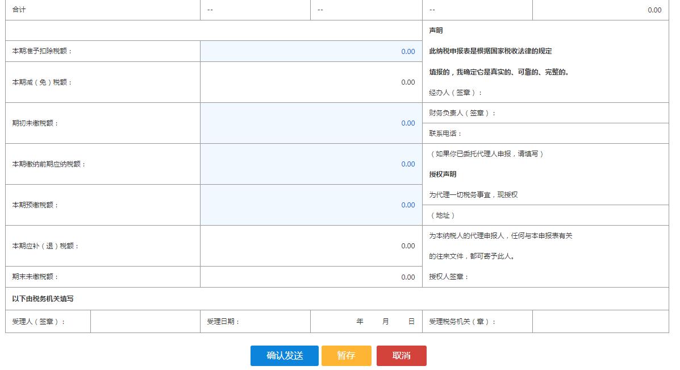Select the 期初未缴税额 input cell

pos(310,123)
